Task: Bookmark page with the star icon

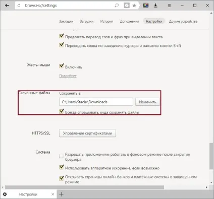Action: pyautogui.click(x=134, y=6)
